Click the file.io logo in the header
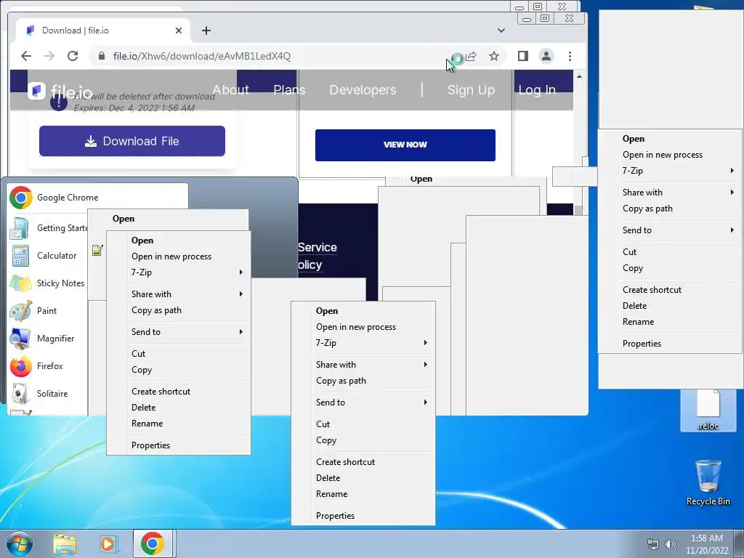Screen dimensions: 744x558 point(60,91)
